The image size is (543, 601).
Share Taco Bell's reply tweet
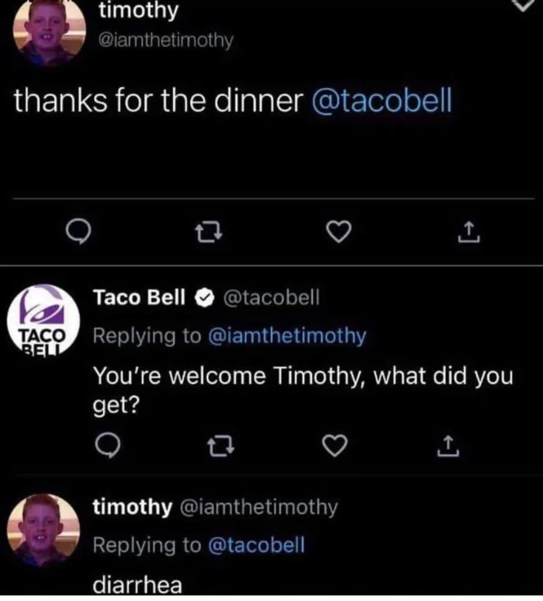tap(443, 448)
